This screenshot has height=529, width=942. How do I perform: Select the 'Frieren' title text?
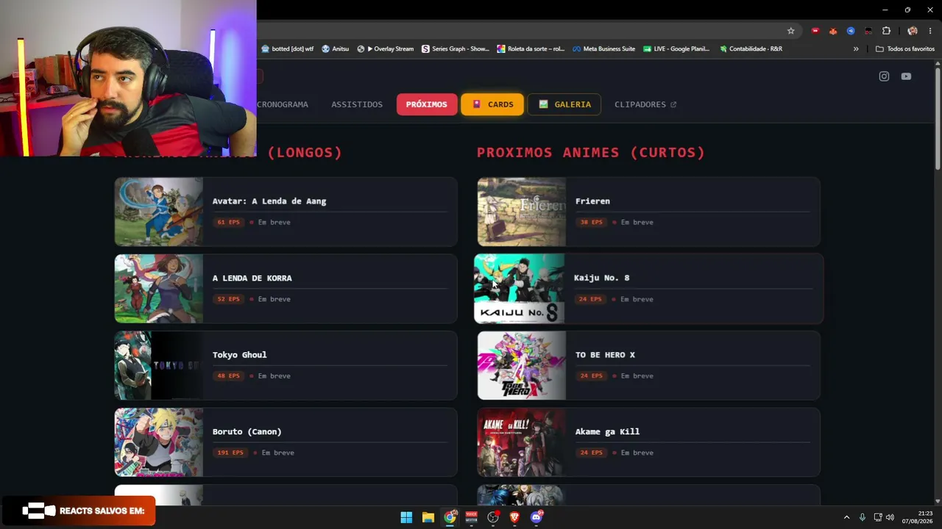592,201
